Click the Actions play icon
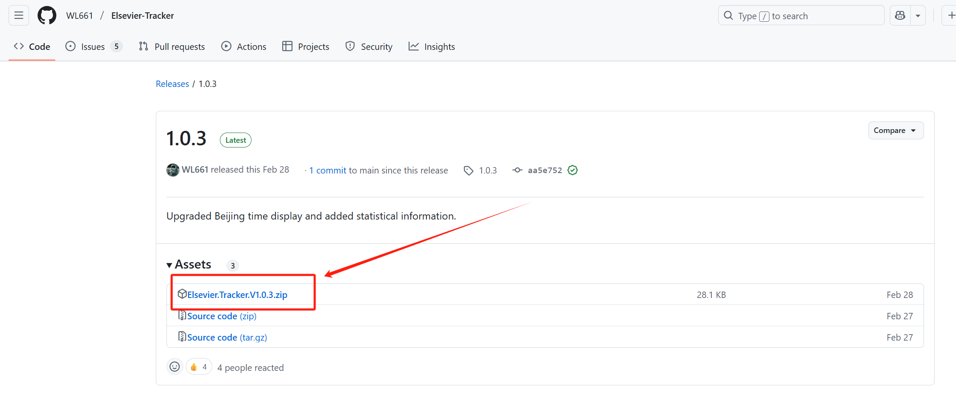The image size is (956, 396). click(x=226, y=46)
